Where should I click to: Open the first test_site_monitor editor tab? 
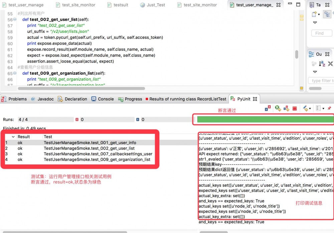(x=75, y=5)
